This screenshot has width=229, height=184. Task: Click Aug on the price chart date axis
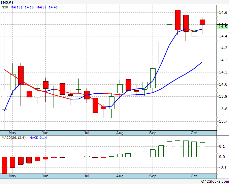[x=120, y=133]
